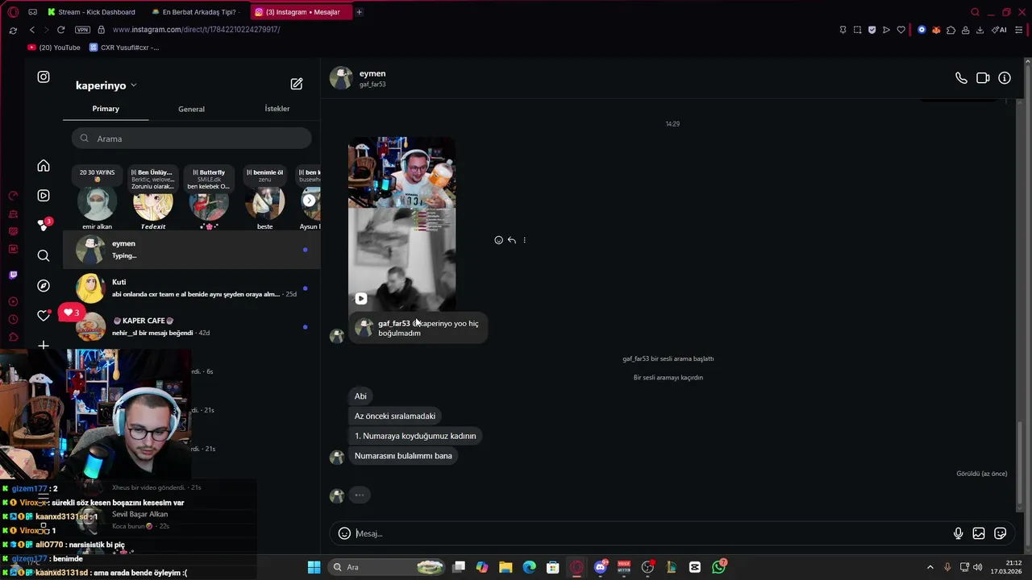Screen dimensions: 1032x580
Task: Click the create plus icon in sidebar
Action: click(x=44, y=346)
